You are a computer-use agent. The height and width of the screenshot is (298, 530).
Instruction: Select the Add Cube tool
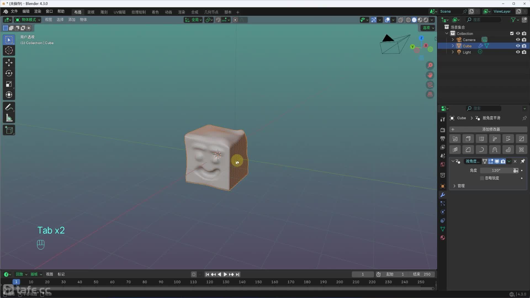9,130
